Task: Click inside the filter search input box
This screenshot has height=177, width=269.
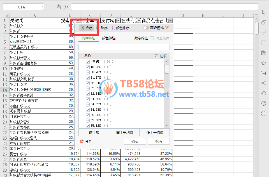Action: pos(124,47)
